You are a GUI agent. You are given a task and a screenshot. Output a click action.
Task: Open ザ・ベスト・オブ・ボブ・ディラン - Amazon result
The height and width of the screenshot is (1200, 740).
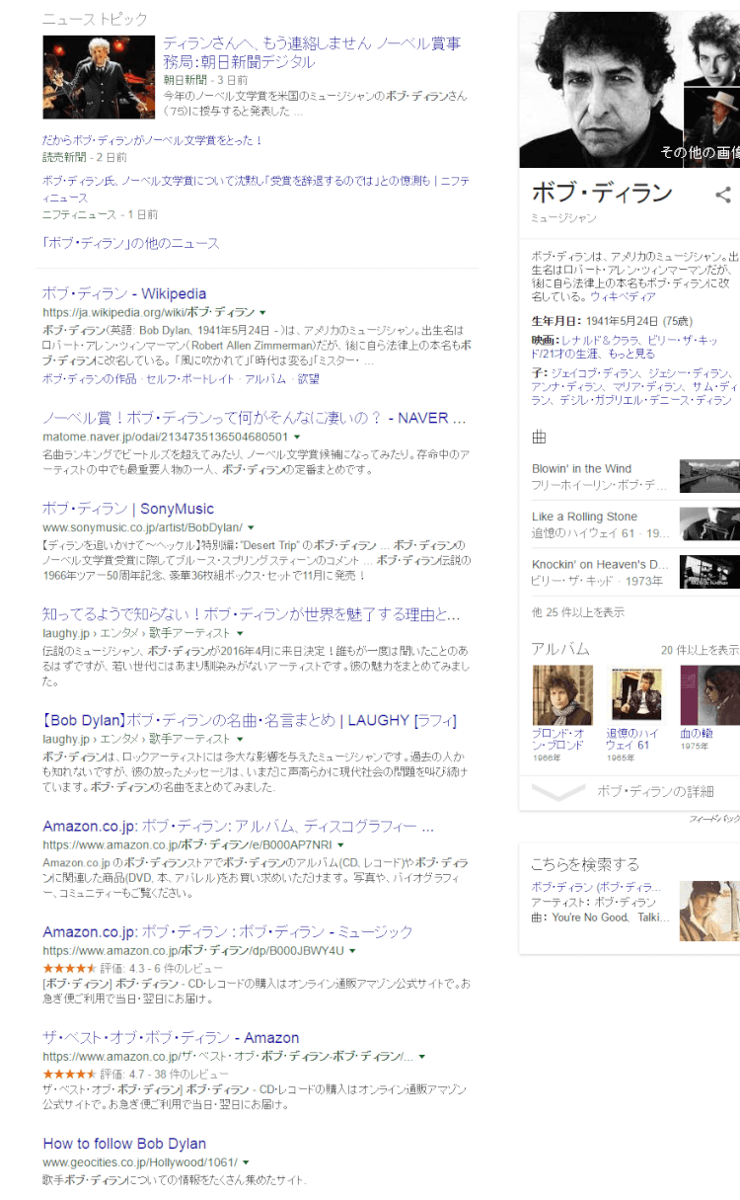[171, 1038]
